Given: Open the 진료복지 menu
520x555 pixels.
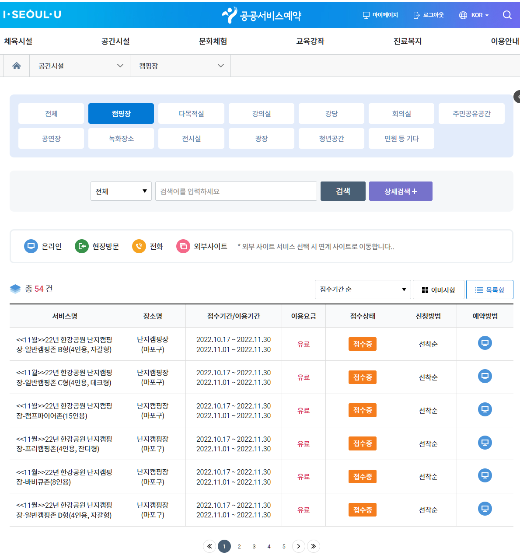Looking at the screenshot, I should 408,41.
